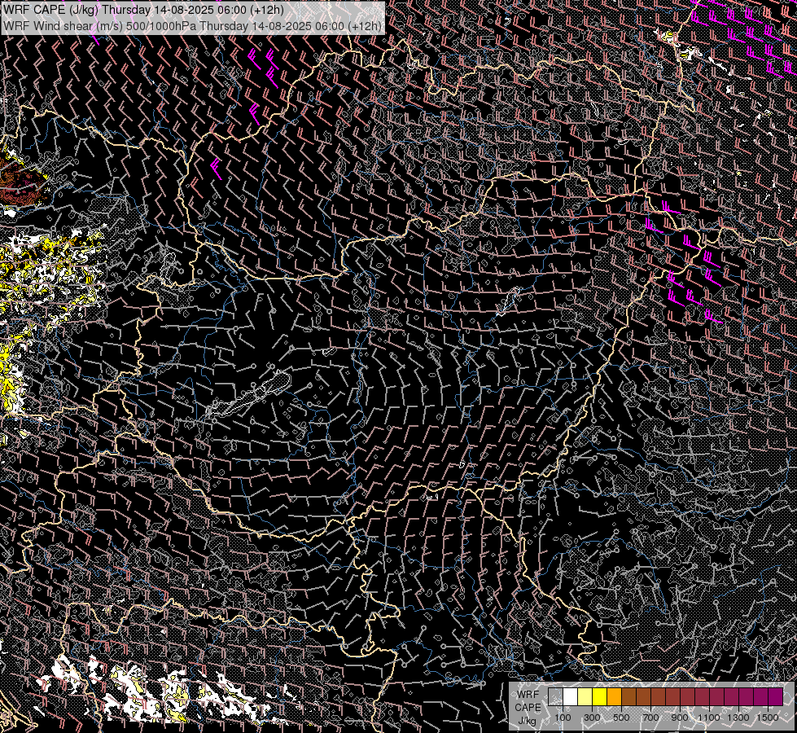Click the transparent gray first swatch of the legend
This screenshot has height=733, width=797.
pos(555,697)
